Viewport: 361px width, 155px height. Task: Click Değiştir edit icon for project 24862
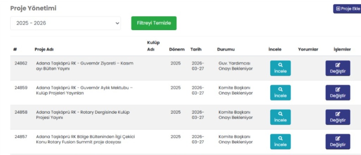pyautogui.click(x=338, y=65)
